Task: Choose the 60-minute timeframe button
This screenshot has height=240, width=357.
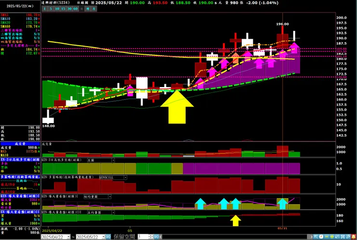Action: click(x=75, y=9)
